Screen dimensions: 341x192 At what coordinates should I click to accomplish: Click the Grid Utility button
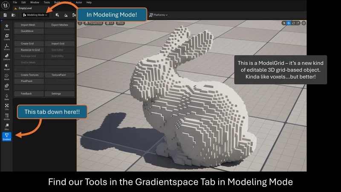[x=60, y=56]
